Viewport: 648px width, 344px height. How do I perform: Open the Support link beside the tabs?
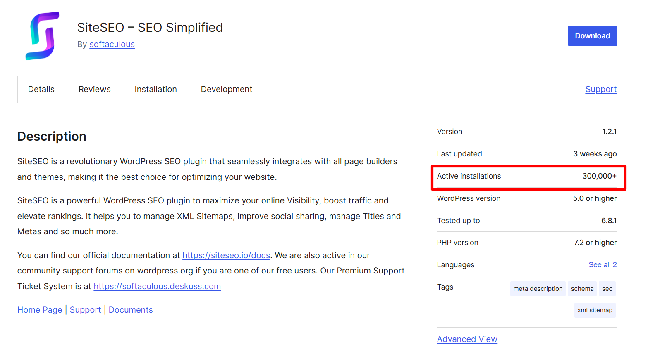pos(601,89)
